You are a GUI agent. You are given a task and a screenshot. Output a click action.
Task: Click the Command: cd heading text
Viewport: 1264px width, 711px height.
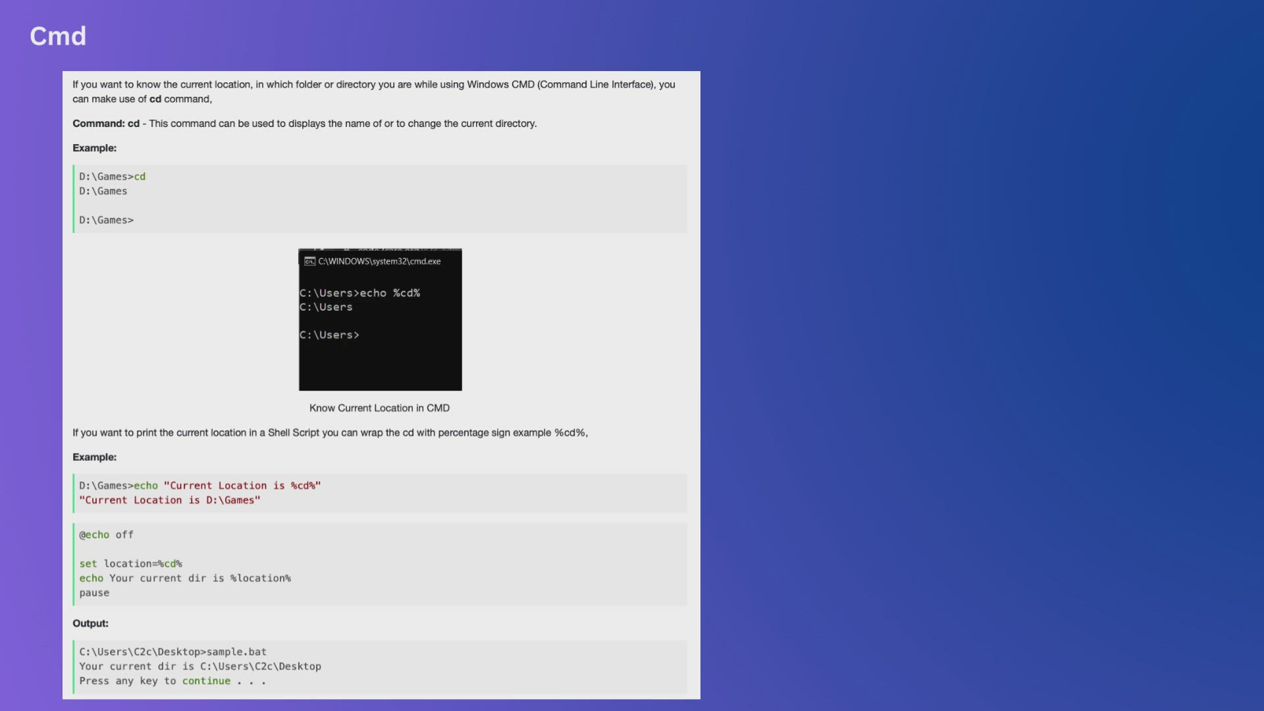[105, 123]
